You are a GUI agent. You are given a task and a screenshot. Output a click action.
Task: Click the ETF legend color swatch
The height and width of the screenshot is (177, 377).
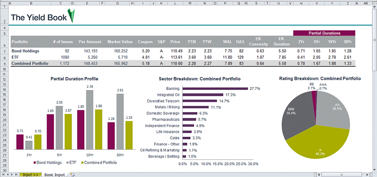67,162
